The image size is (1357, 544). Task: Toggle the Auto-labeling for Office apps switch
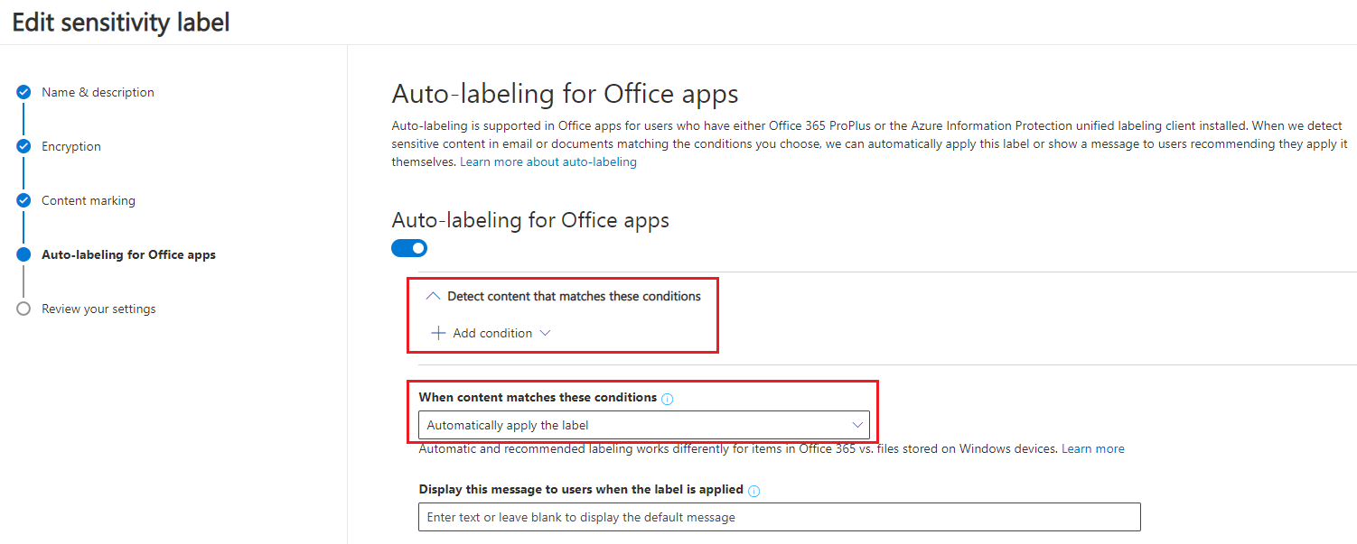(x=409, y=248)
